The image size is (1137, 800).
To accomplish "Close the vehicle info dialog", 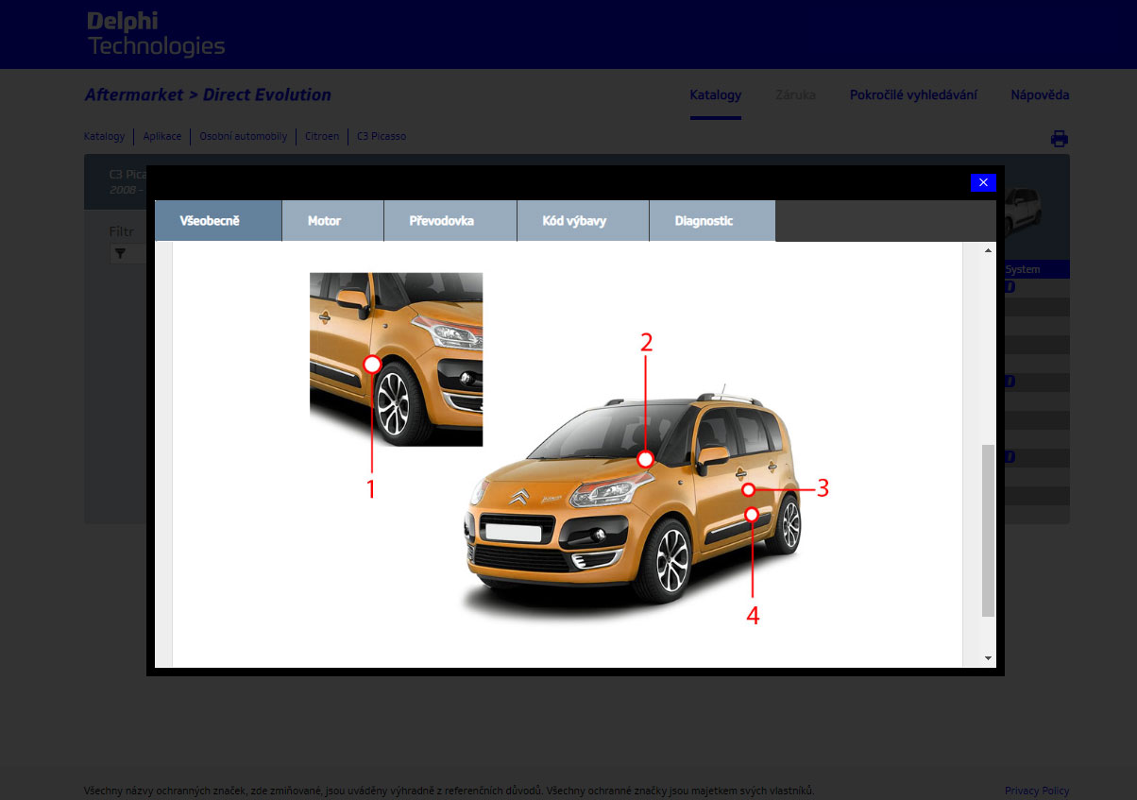I will 983,182.
